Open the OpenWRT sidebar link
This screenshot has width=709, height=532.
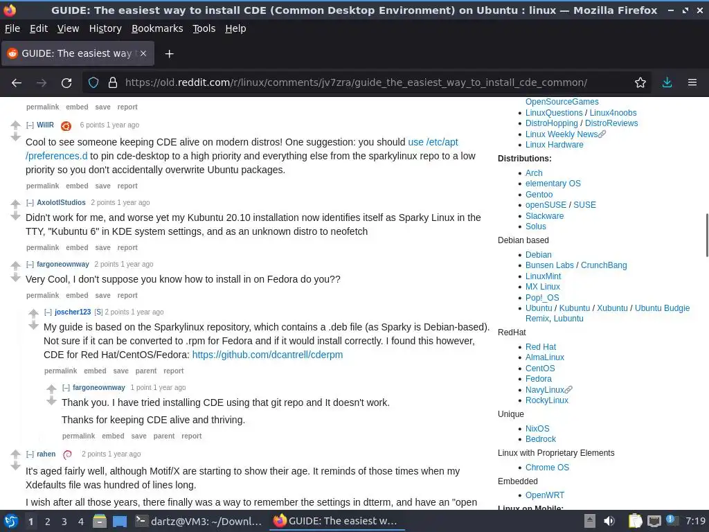(x=545, y=495)
